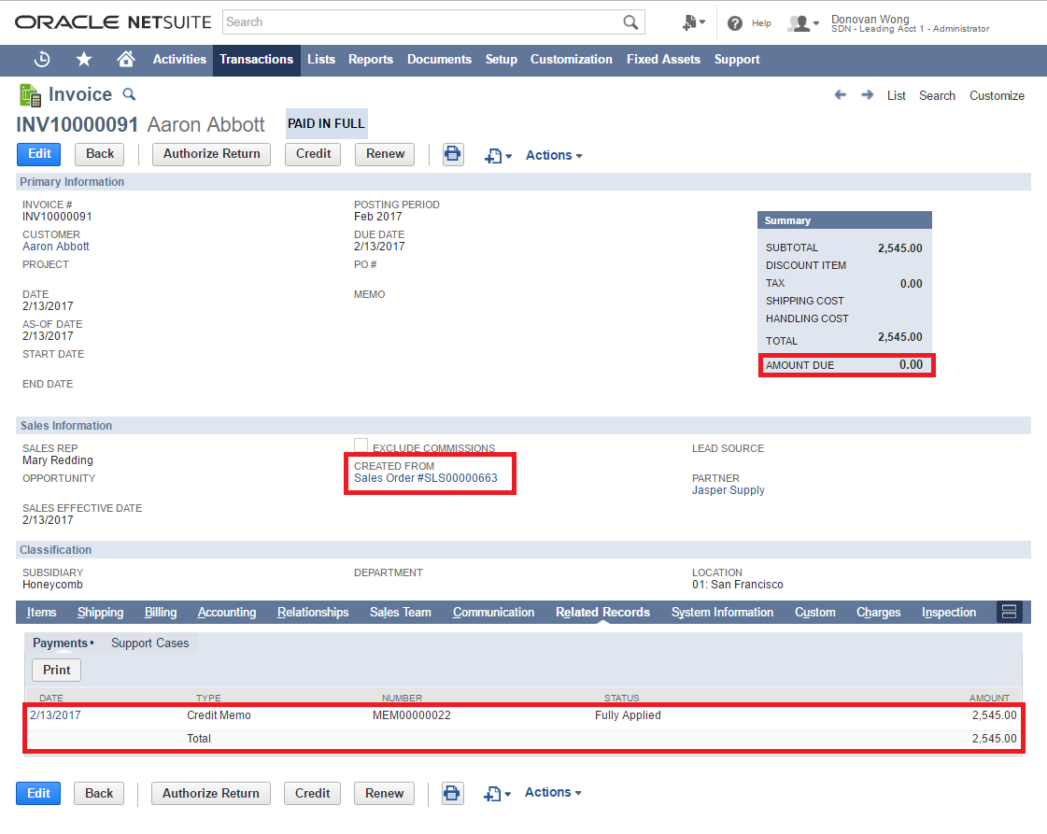
Task: Click the bottom Authorize Return button
Action: pos(211,793)
